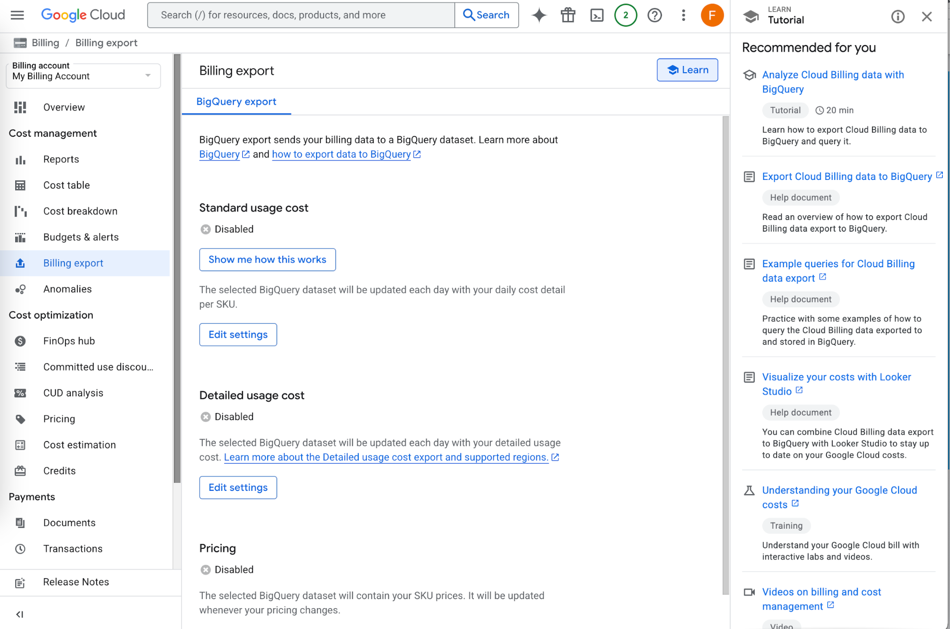Click the Committed use discounts list icon

(x=20, y=367)
